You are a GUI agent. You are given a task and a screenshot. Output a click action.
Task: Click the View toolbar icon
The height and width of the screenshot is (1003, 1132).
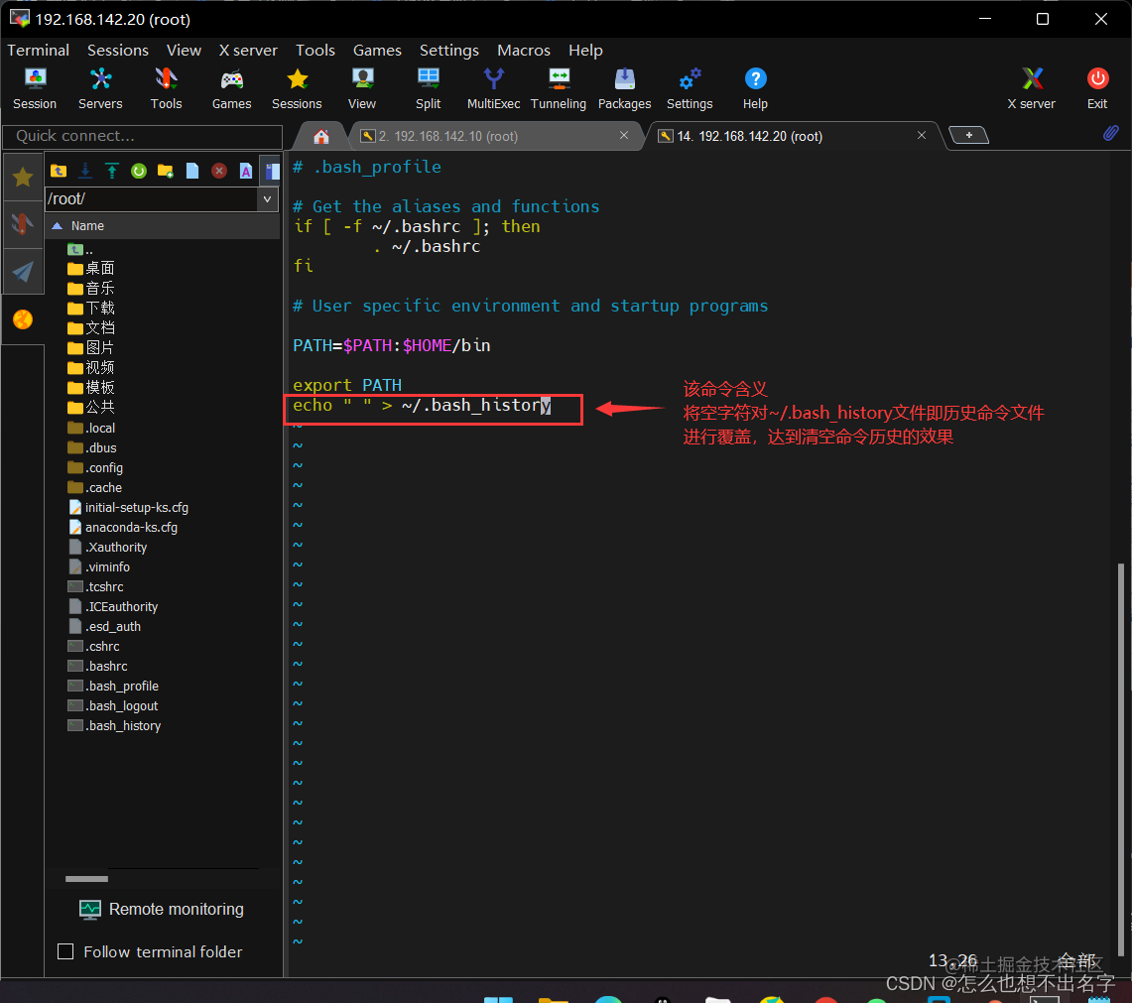click(362, 88)
